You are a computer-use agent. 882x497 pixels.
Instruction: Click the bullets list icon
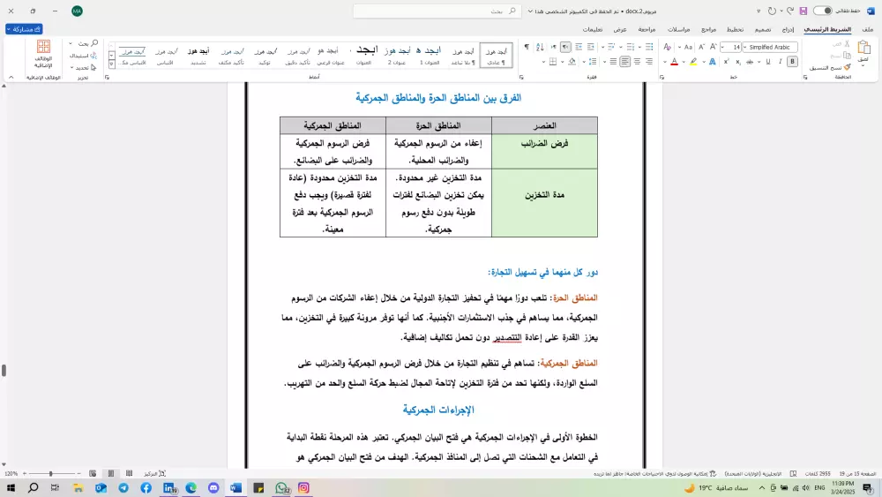point(649,48)
